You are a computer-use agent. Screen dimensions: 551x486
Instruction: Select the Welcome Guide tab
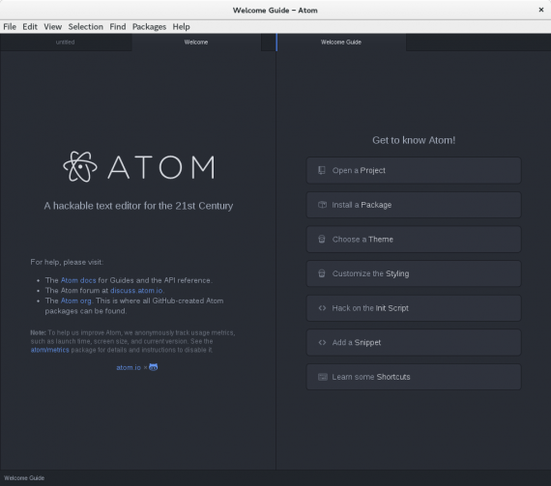[x=341, y=43]
